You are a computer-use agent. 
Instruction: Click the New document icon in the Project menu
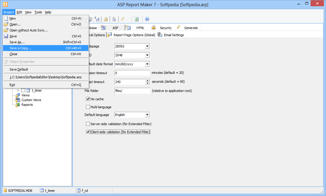[x=6, y=18]
